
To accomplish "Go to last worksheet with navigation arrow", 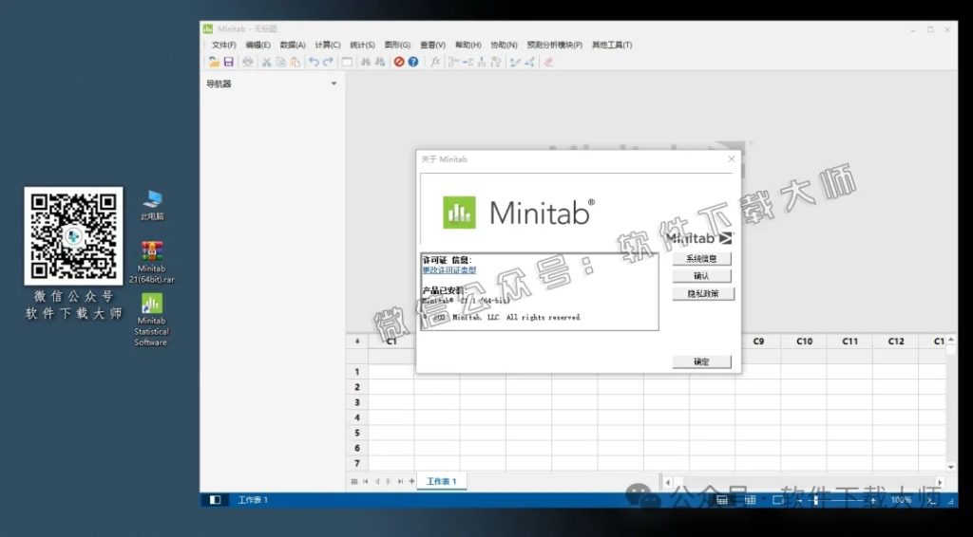I will coord(400,481).
